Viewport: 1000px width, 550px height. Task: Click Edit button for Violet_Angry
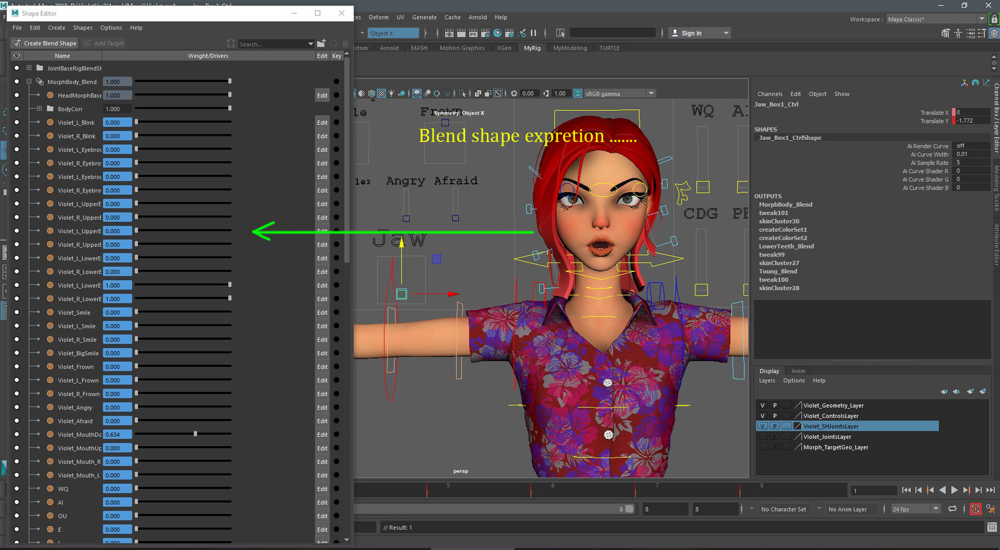point(322,407)
